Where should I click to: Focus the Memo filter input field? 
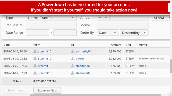click(123, 25)
